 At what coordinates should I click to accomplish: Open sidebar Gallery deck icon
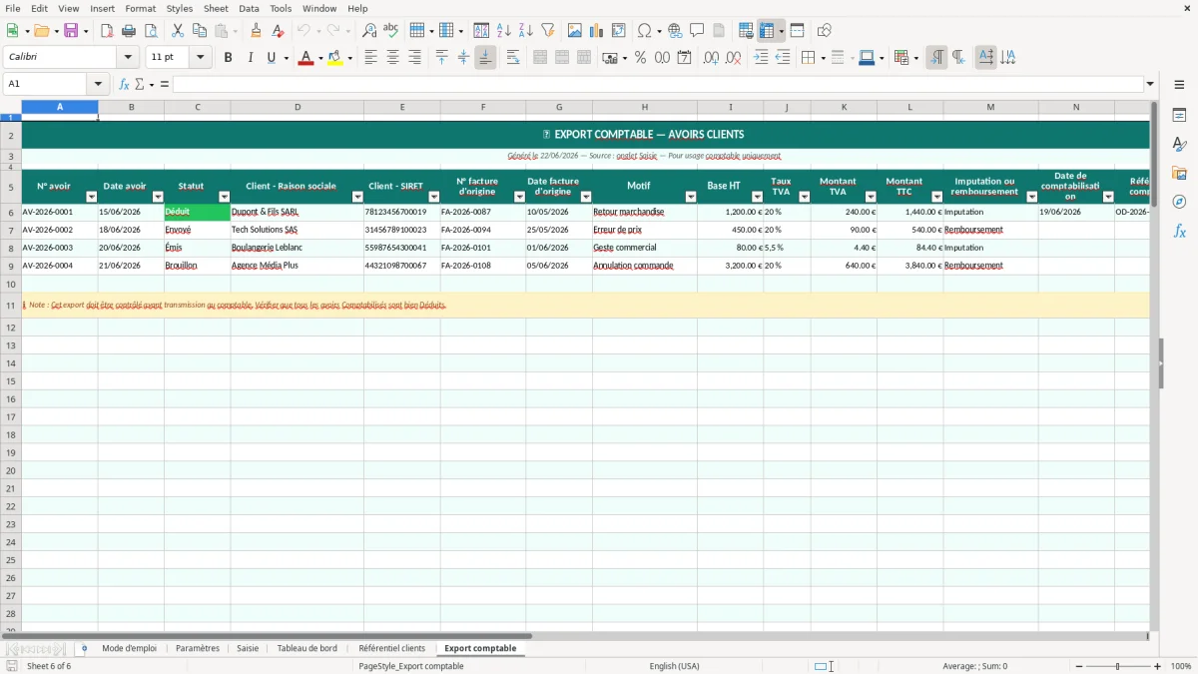point(1179,174)
